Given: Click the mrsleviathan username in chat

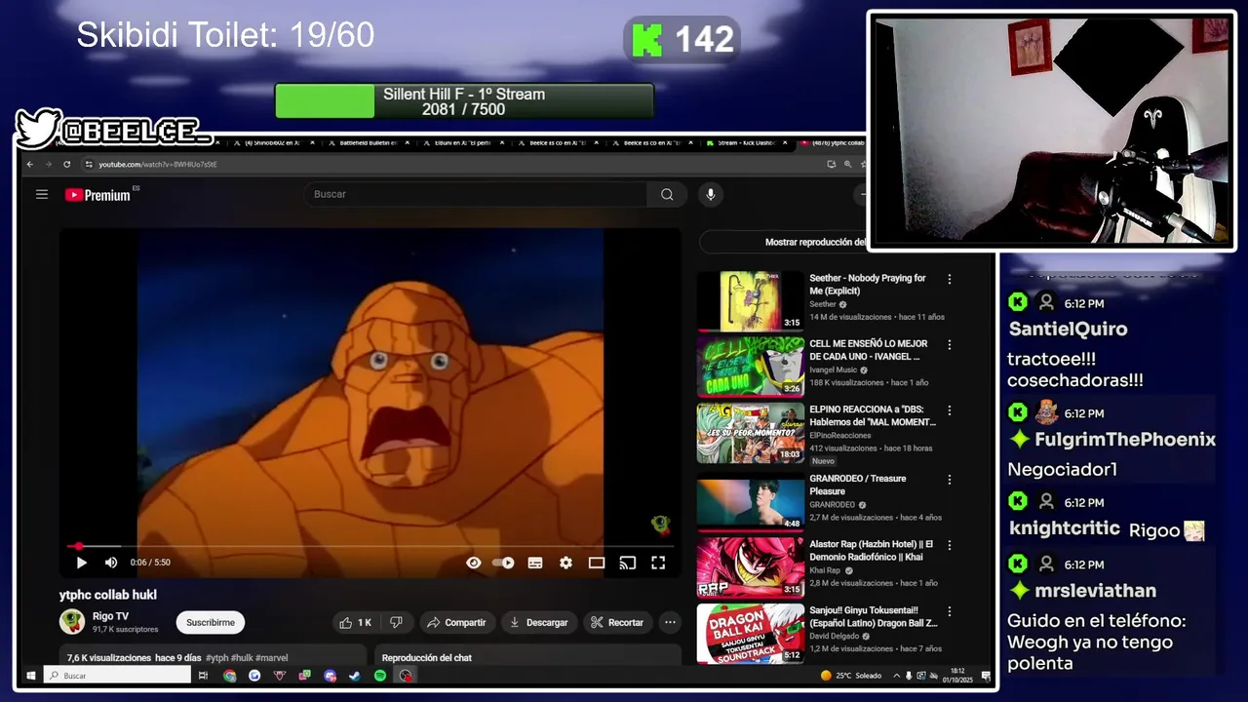Looking at the screenshot, I should coord(1095,591).
